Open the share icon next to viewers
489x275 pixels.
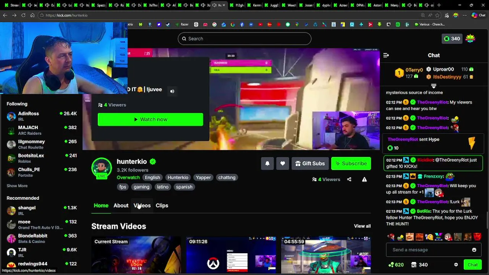click(349, 180)
